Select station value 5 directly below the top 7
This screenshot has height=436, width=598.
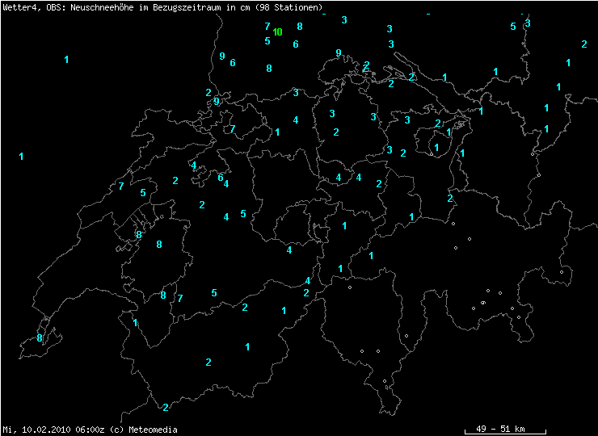[x=267, y=41]
